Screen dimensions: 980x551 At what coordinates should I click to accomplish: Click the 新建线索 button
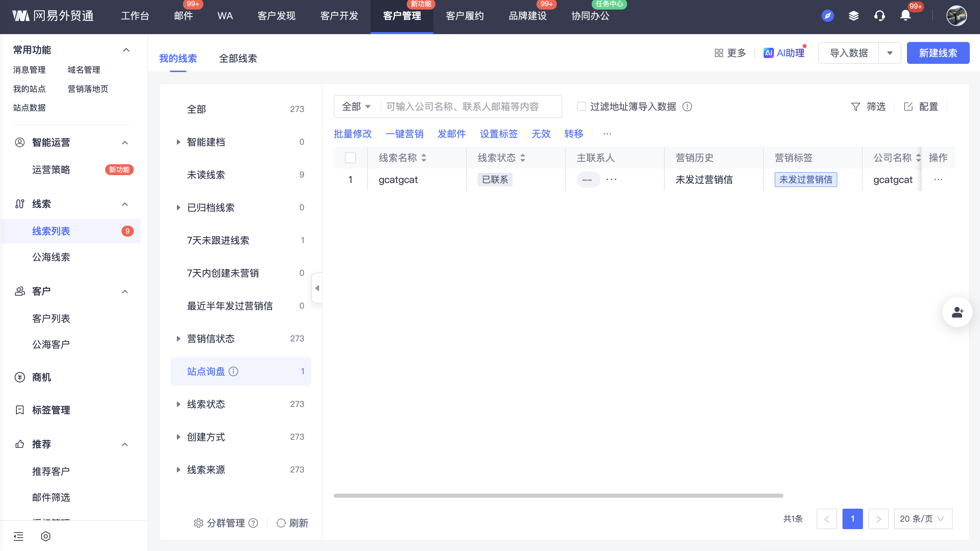tap(938, 53)
